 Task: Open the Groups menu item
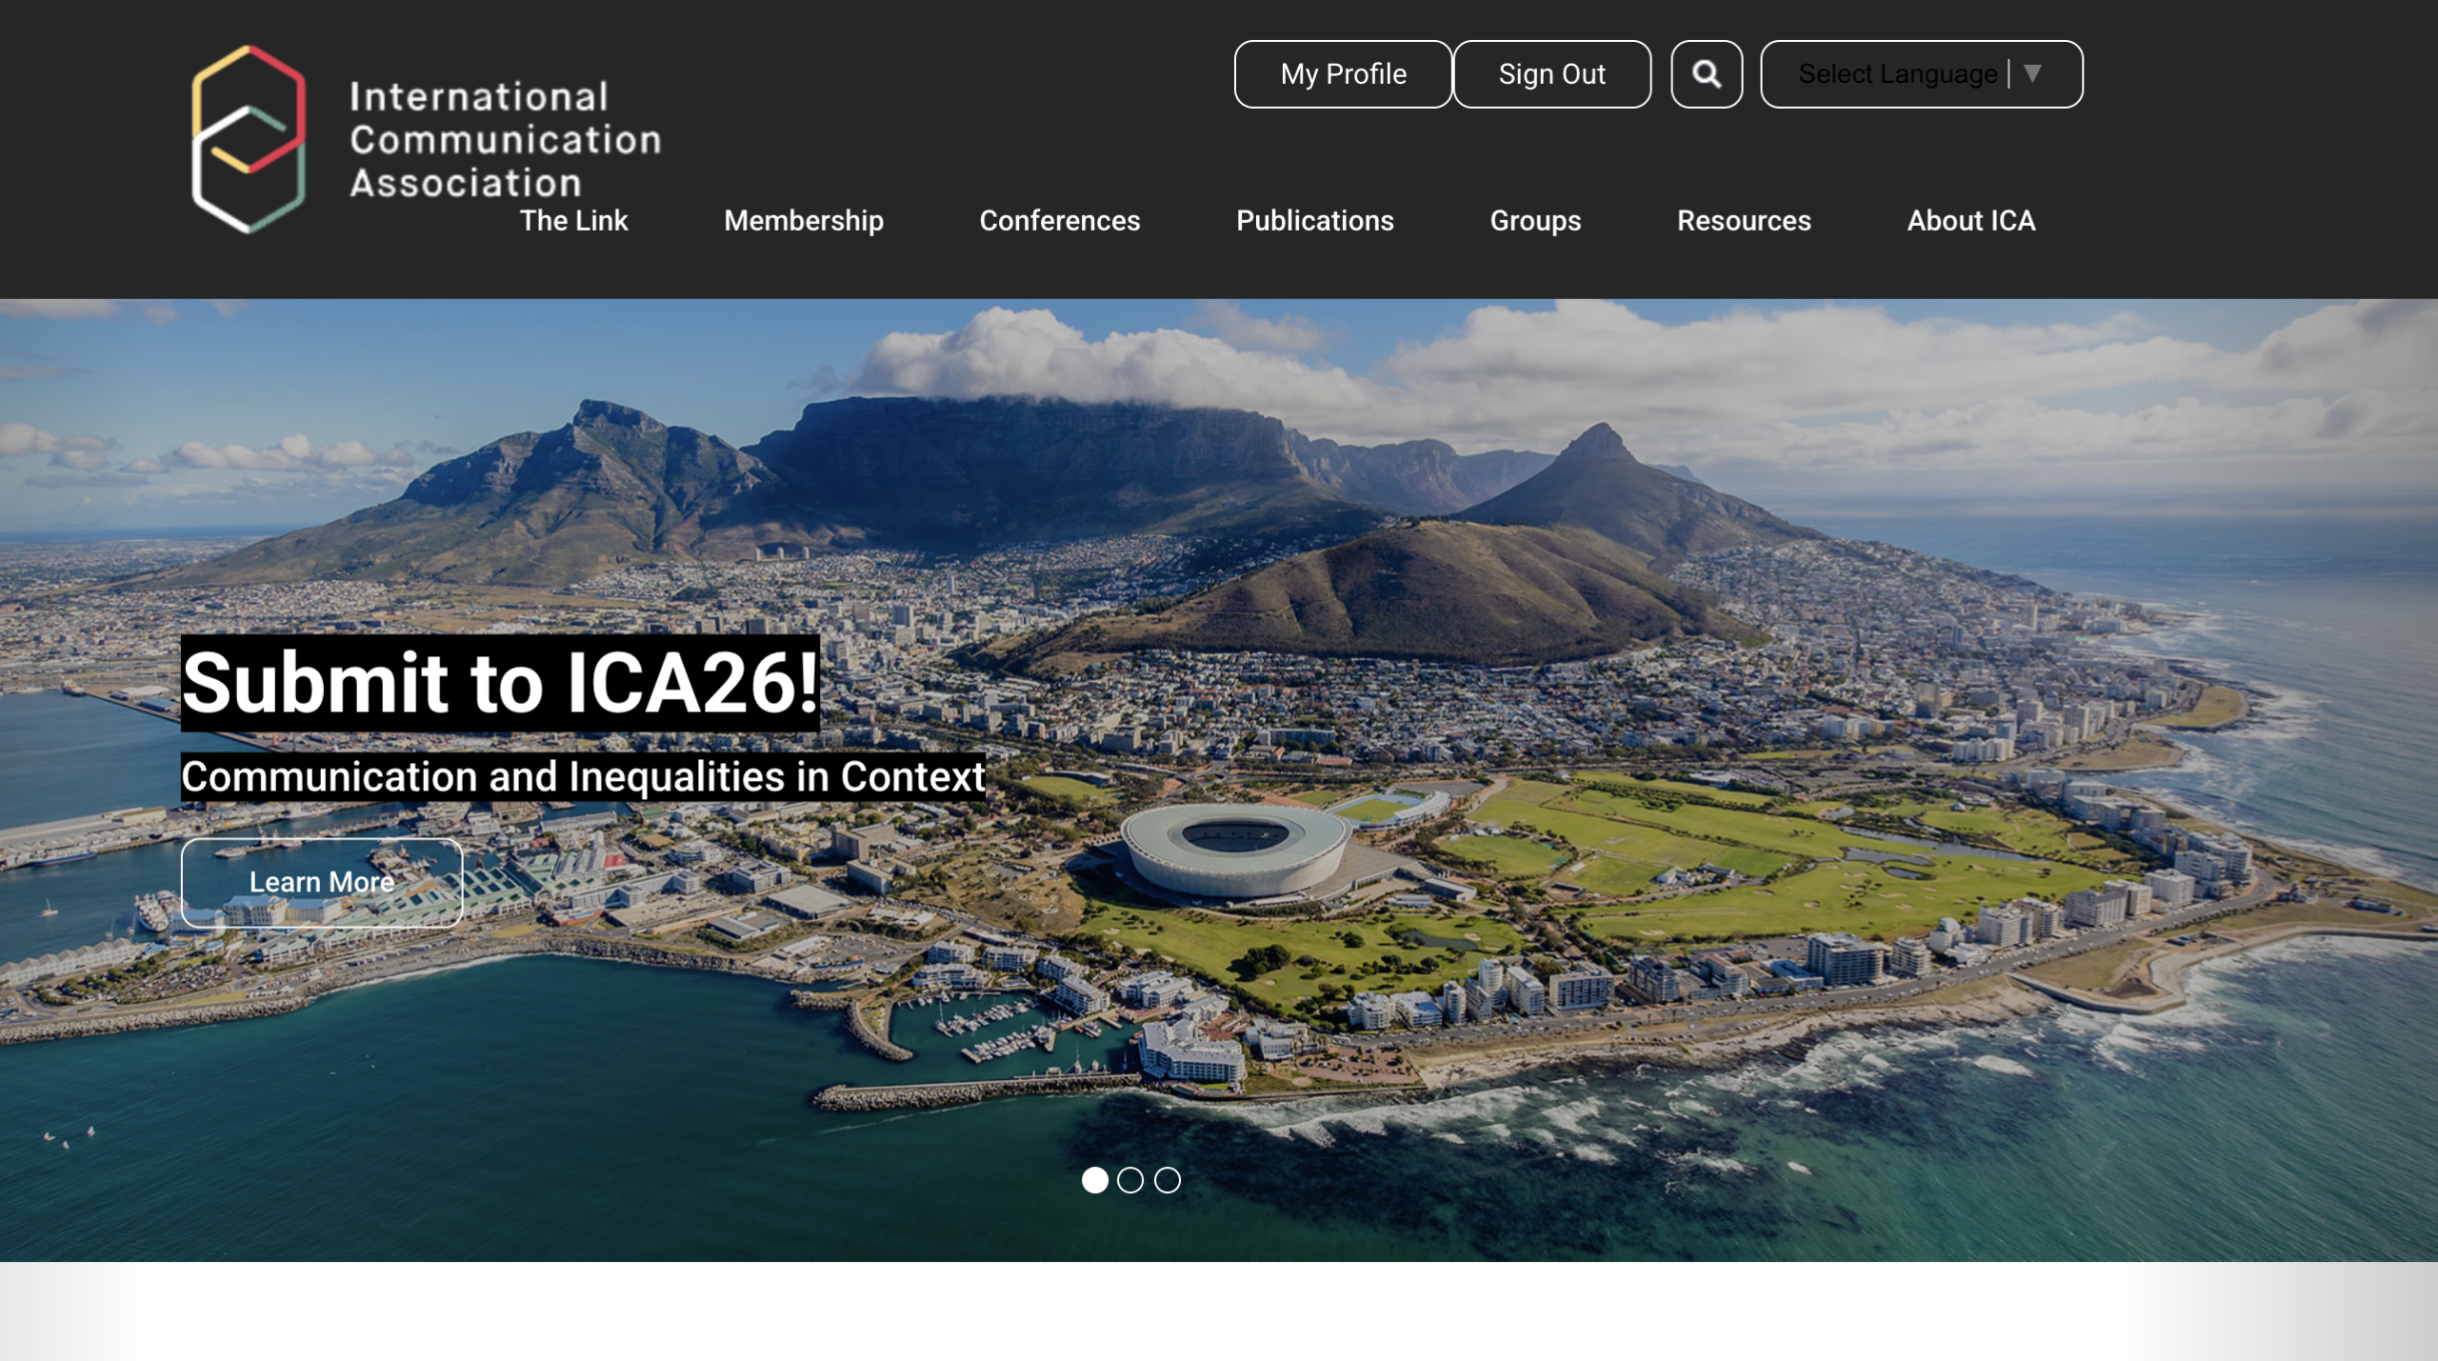(1534, 220)
